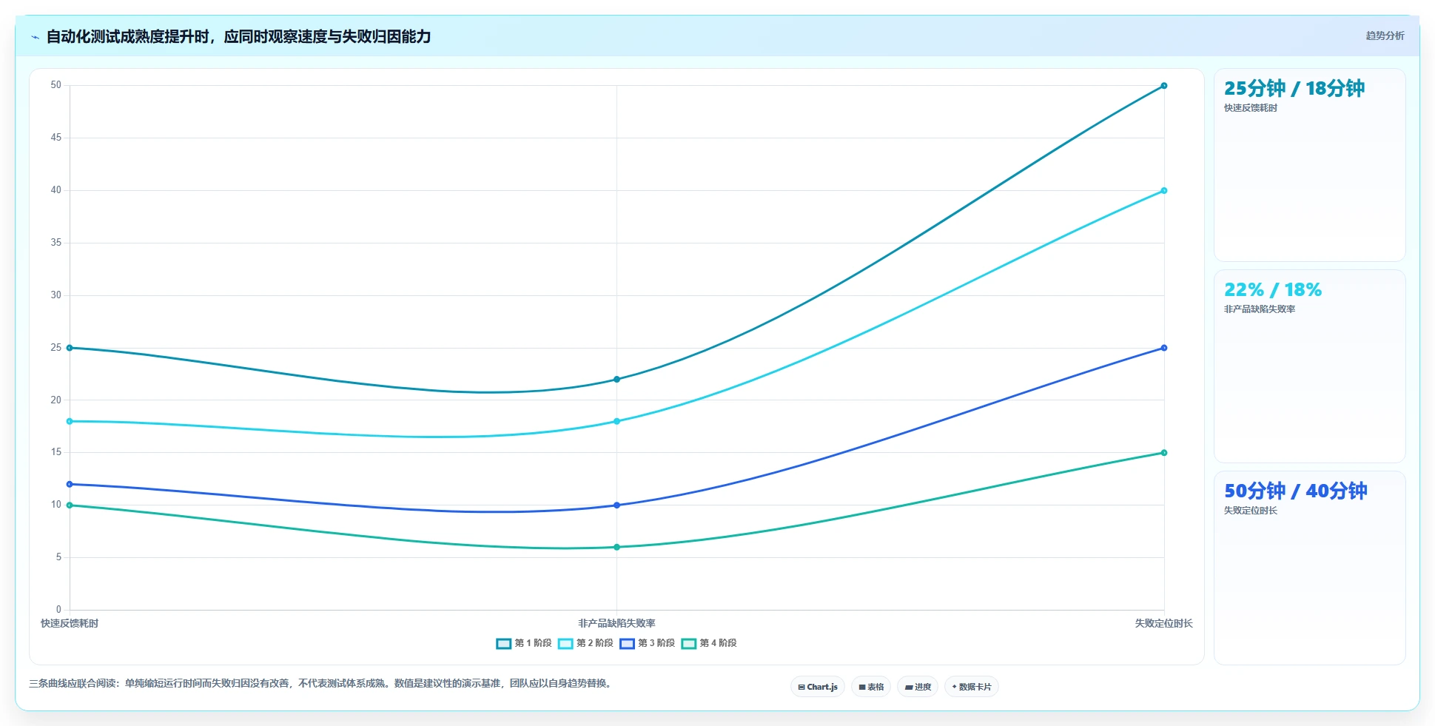Click stage 3 left point at value 12
Screen dimensions: 1435x726
(70, 485)
